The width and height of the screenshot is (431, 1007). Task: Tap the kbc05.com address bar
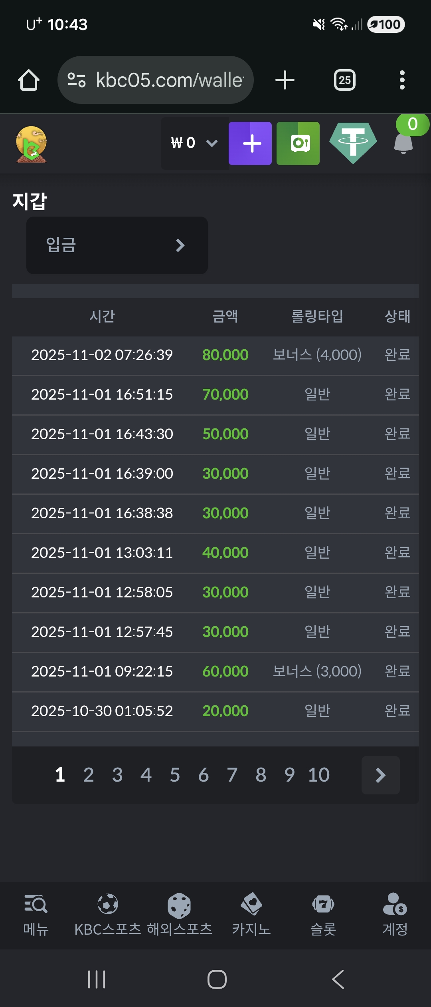click(156, 80)
